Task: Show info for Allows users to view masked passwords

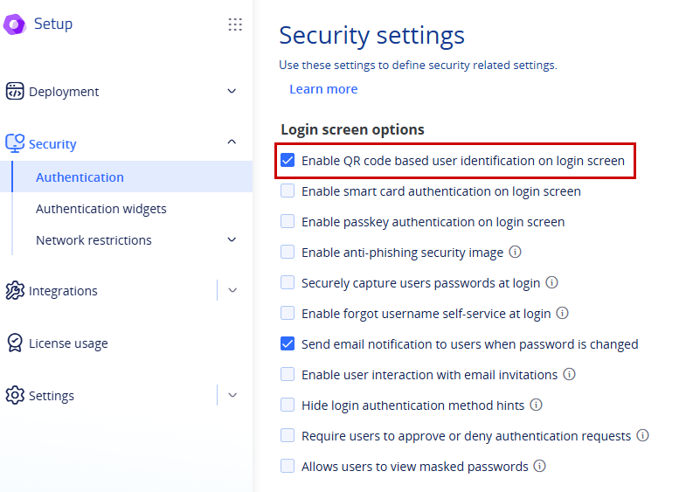Action: coord(540,466)
